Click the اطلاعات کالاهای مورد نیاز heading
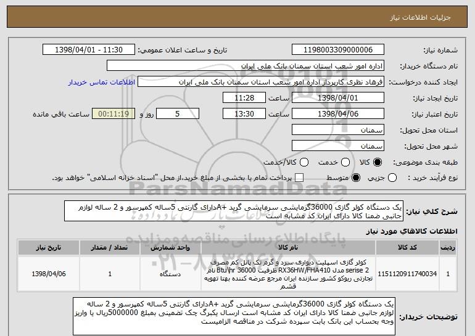This screenshot has width=475, height=336. click(x=411, y=231)
